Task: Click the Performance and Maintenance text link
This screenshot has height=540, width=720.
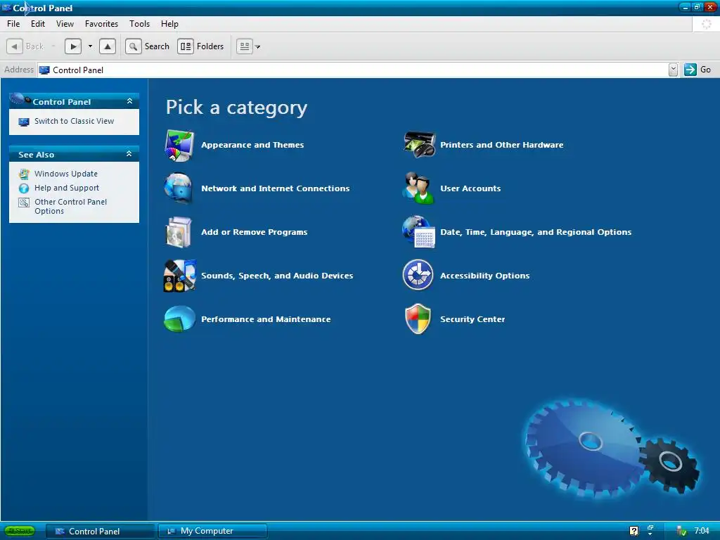Action: (x=266, y=320)
